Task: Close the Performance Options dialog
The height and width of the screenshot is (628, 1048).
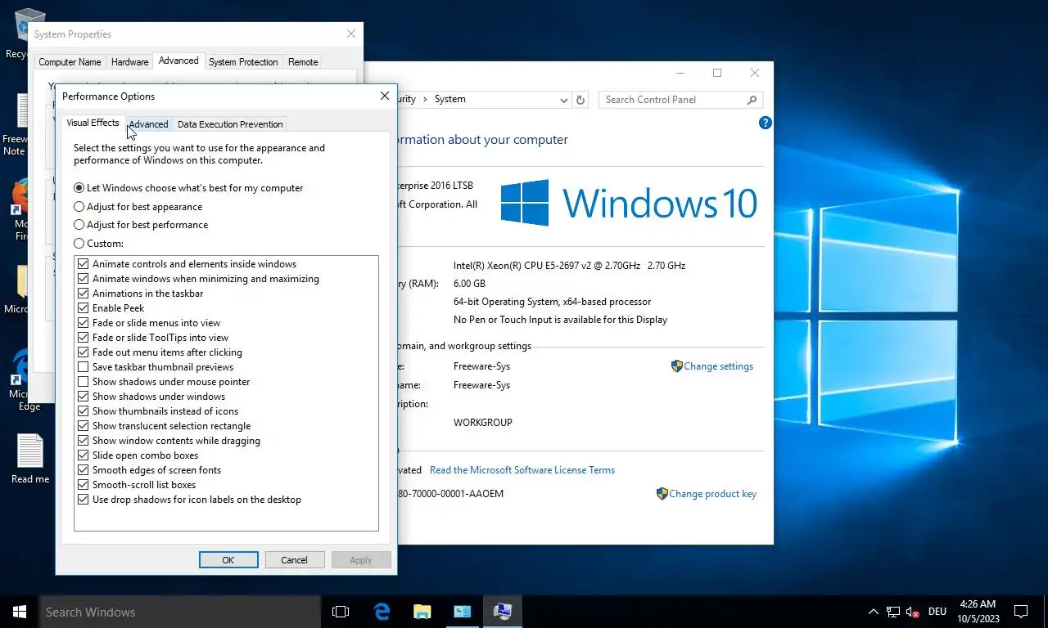Action: coord(385,96)
